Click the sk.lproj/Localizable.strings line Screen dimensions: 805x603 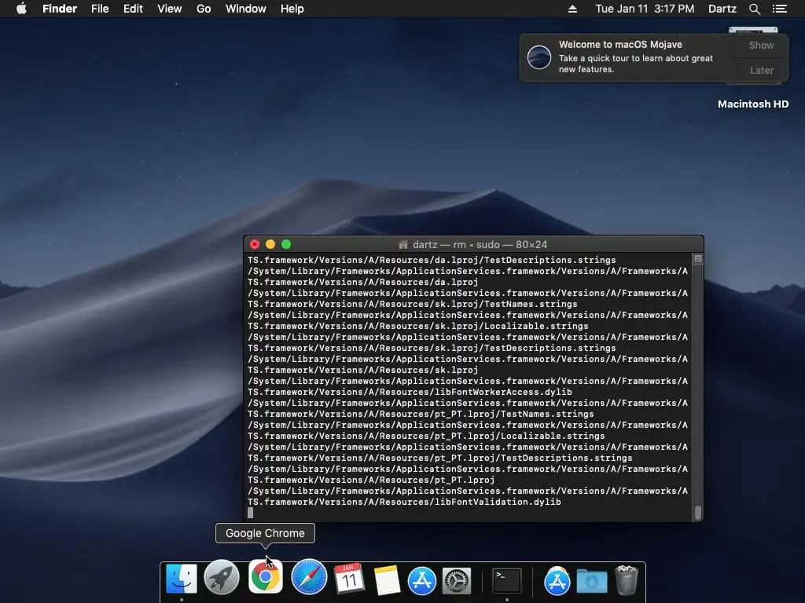click(x=418, y=326)
